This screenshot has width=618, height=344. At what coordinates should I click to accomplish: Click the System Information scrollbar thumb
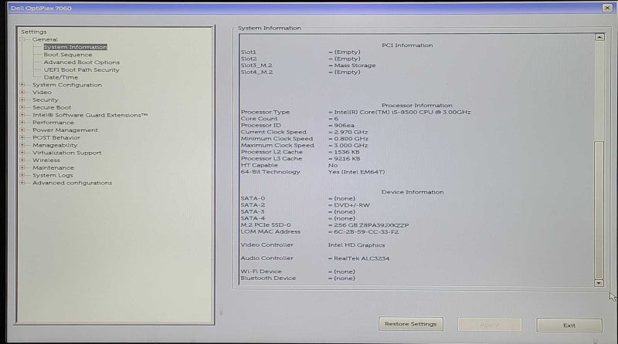click(x=599, y=209)
